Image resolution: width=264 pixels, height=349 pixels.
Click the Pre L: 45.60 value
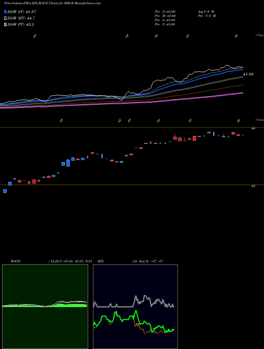165,20
